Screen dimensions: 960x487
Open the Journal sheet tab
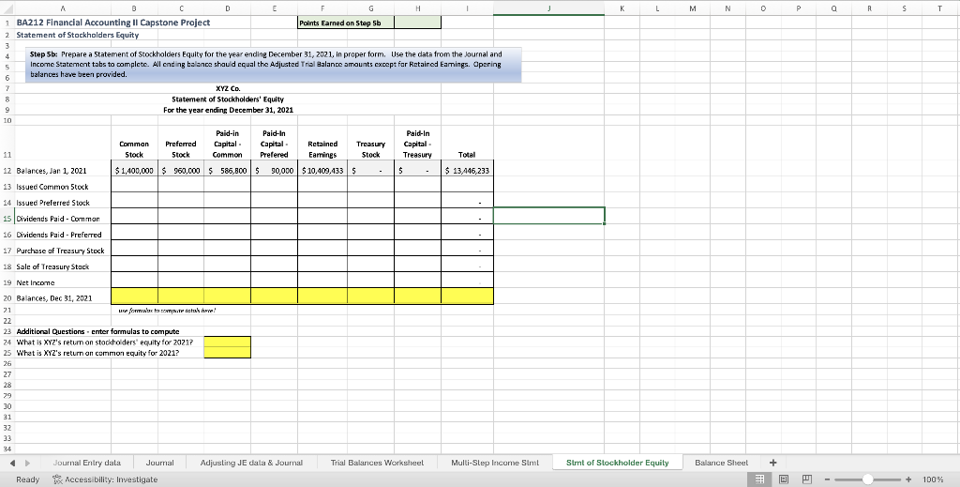159,463
